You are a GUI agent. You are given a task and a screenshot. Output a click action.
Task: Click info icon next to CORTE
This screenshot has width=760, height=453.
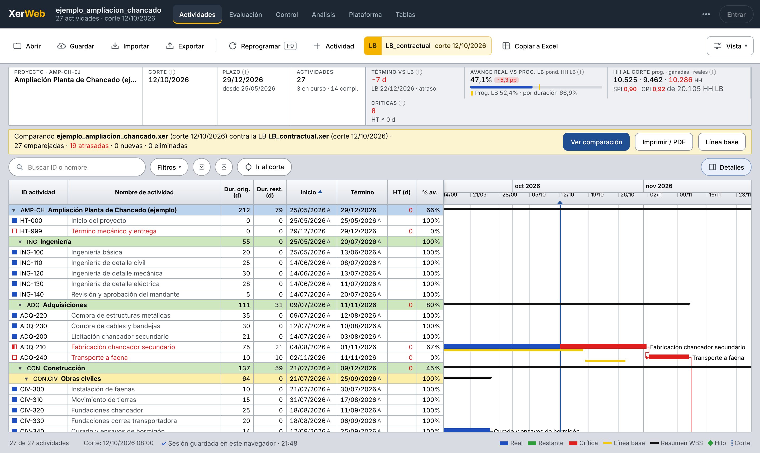[x=172, y=72]
